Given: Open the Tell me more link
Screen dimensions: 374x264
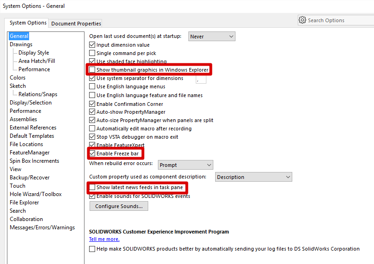Looking at the screenshot, I should click(104, 239).
